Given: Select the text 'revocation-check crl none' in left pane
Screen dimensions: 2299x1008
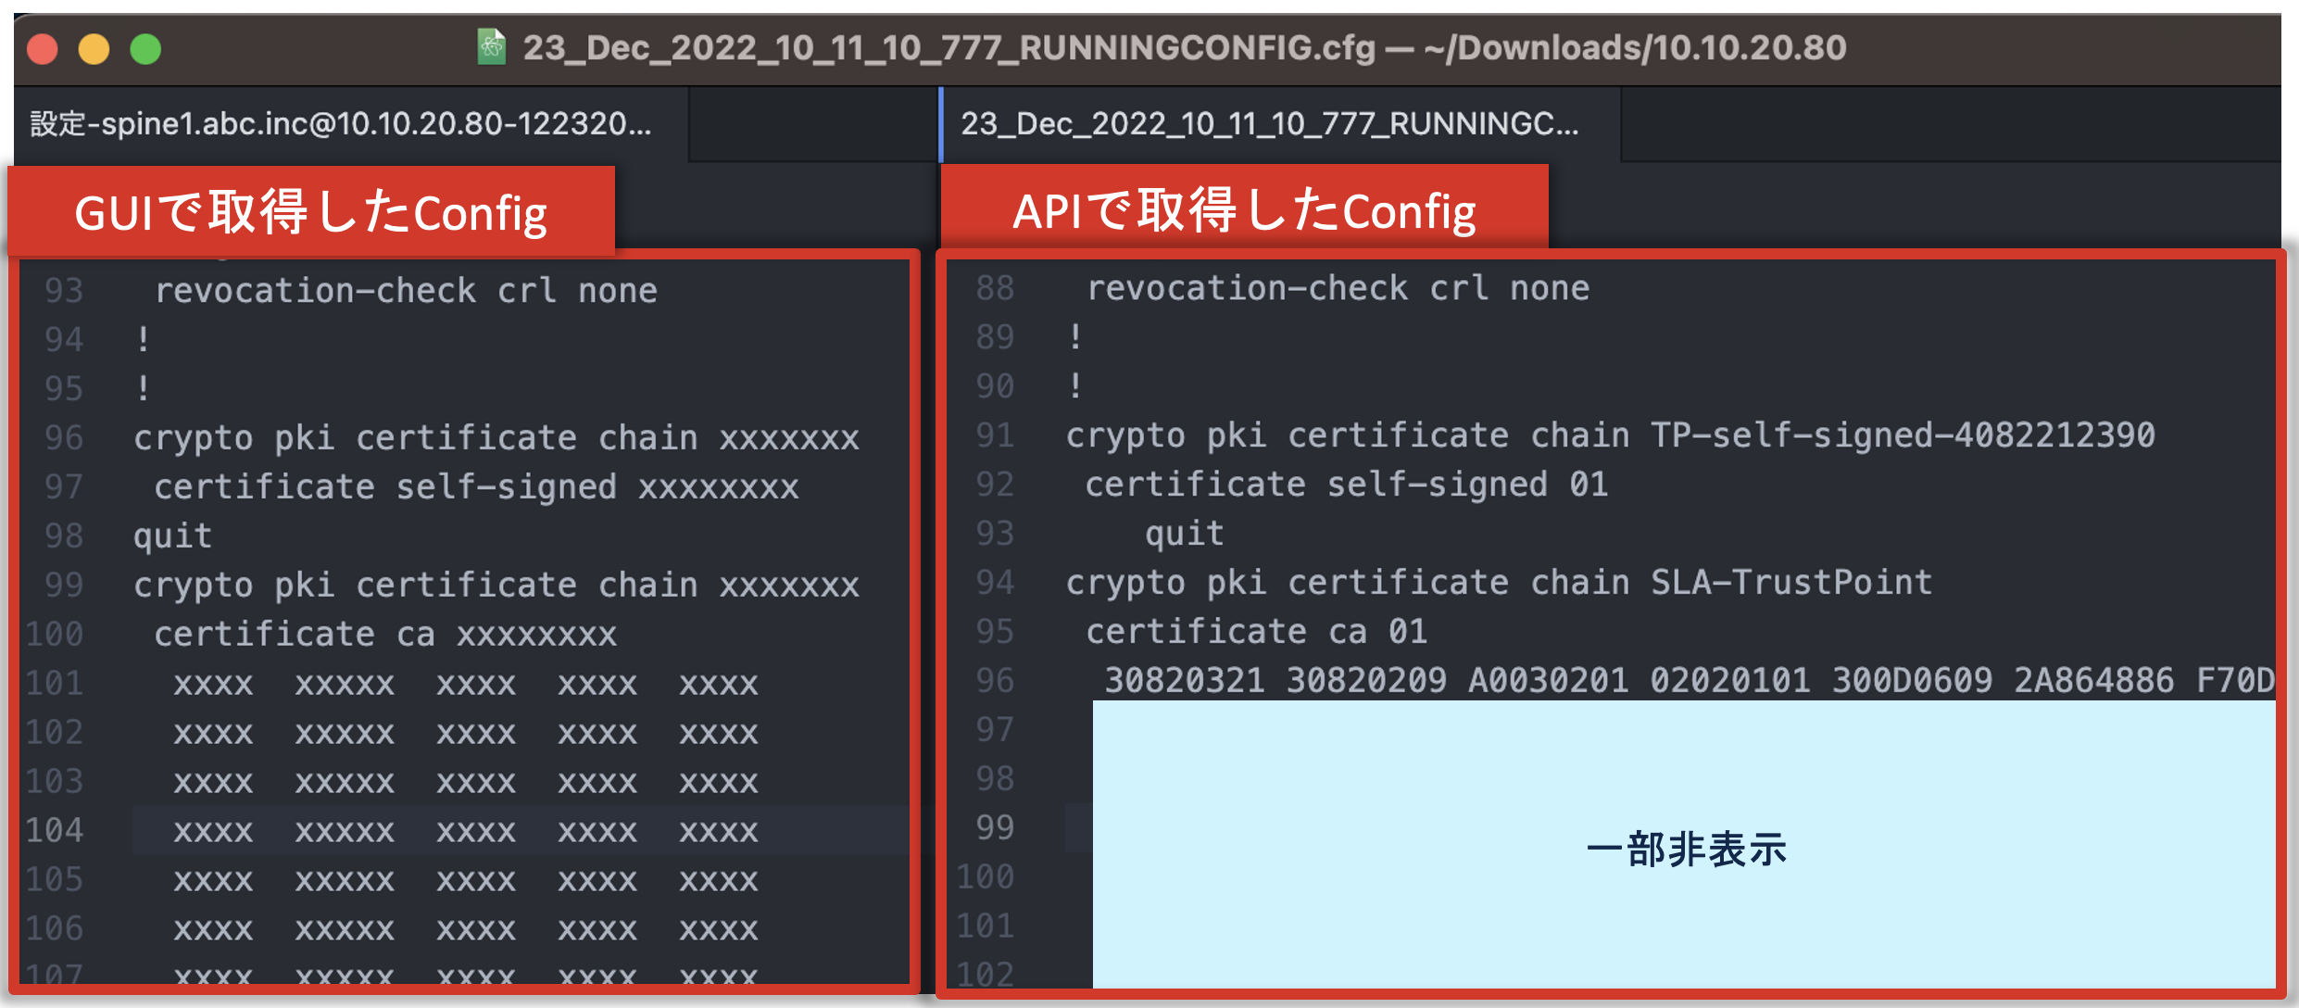Looking at the screenshot, I should [x=408, y=289].
